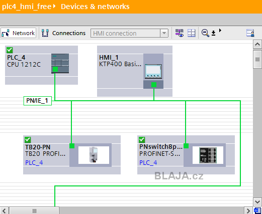Screen dimensions: 262x214
Task: Click the zoom magnifier icon
Action: click(x=205, y=33)
